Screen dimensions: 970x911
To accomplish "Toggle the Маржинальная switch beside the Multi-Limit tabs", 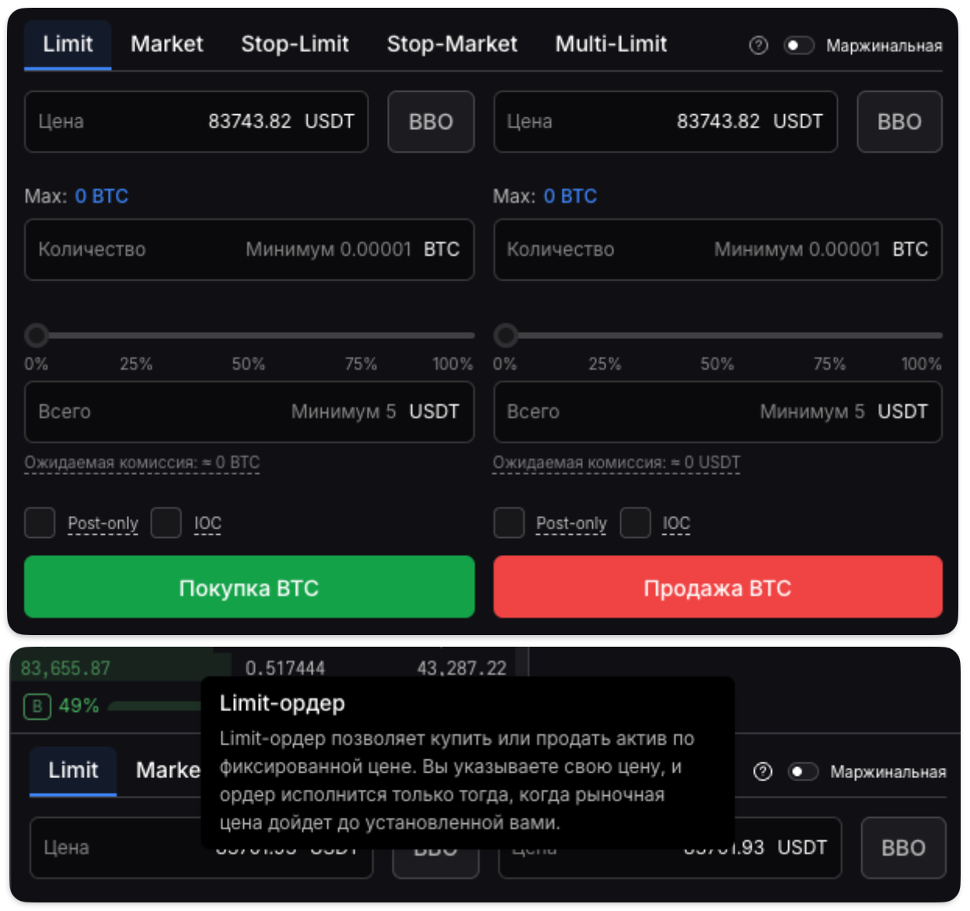I will click(x=798, y=46).
